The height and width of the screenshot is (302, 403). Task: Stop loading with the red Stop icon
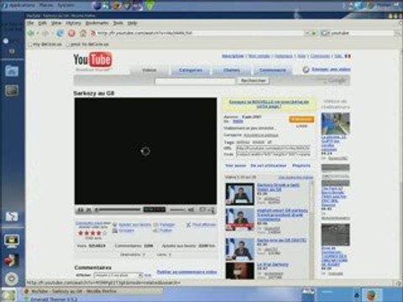71,34
